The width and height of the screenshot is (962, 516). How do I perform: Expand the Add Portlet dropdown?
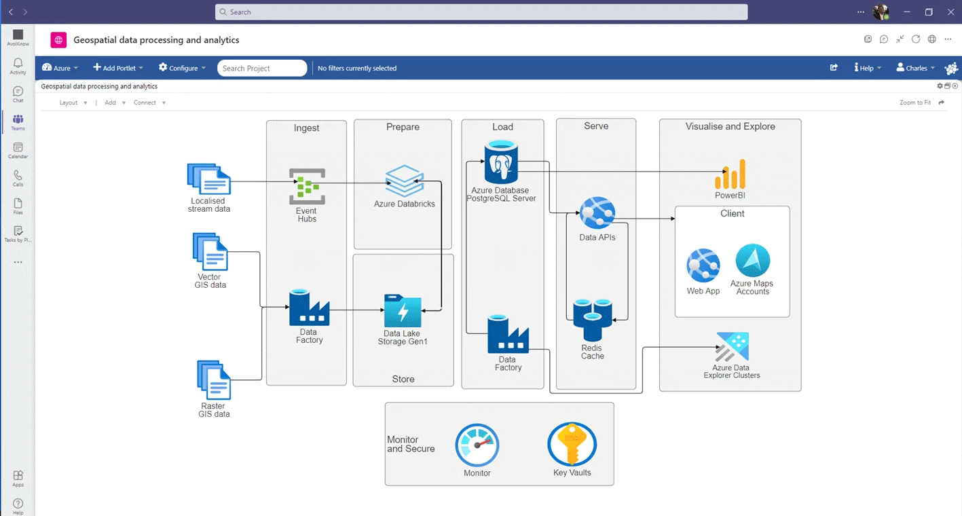pyautogui.click(x=118, y=68)
